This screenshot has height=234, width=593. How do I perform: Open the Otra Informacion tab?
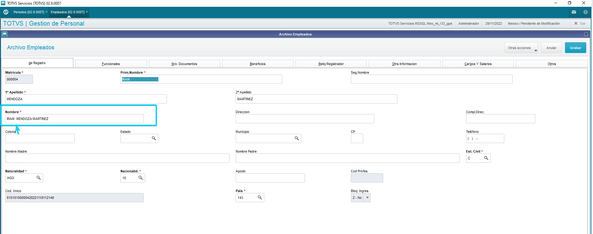(x=404, y=64)
